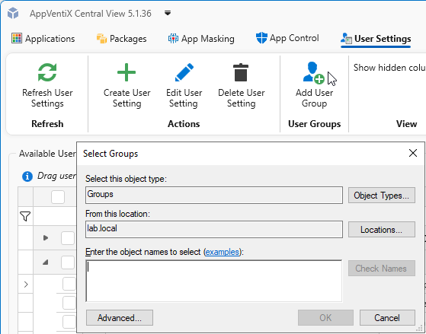
Task: Click the Groups object type field
Action: click(214, 195)
